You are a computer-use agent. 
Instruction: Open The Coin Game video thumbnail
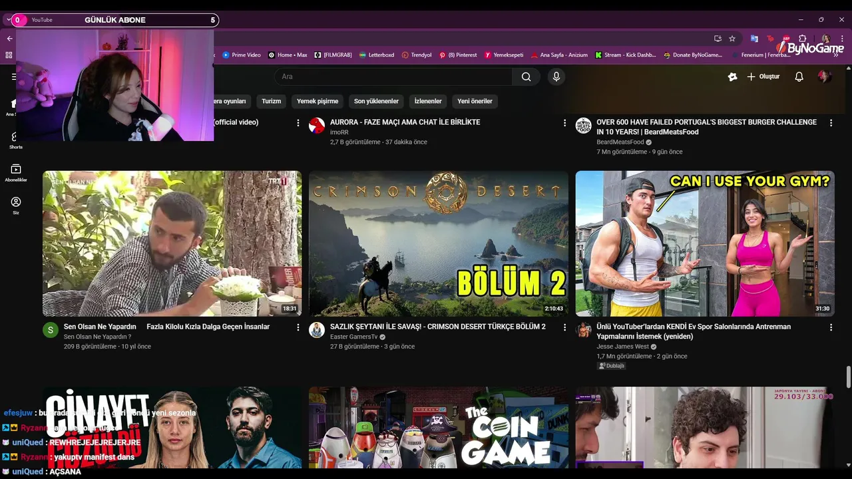point(439,428)
